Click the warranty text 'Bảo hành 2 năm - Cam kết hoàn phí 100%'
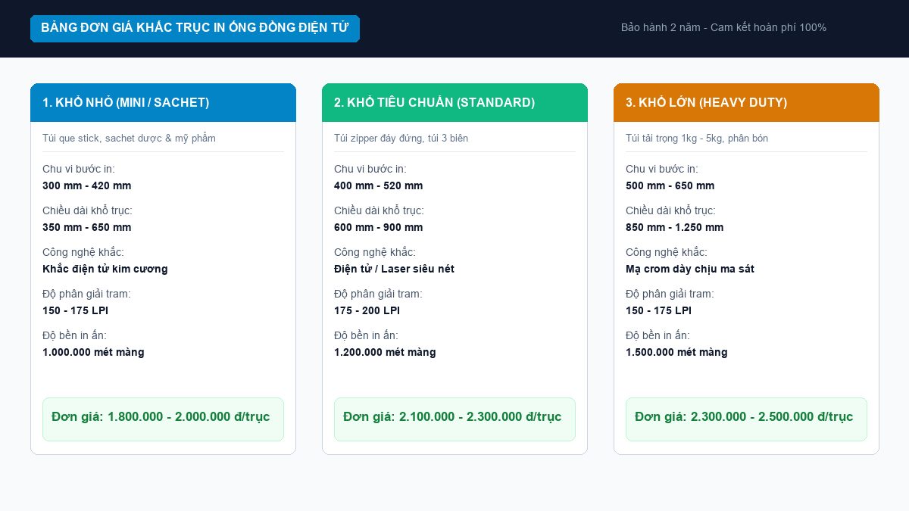The height and width of the screenshot is (511, 909). [x=723, y=27]
